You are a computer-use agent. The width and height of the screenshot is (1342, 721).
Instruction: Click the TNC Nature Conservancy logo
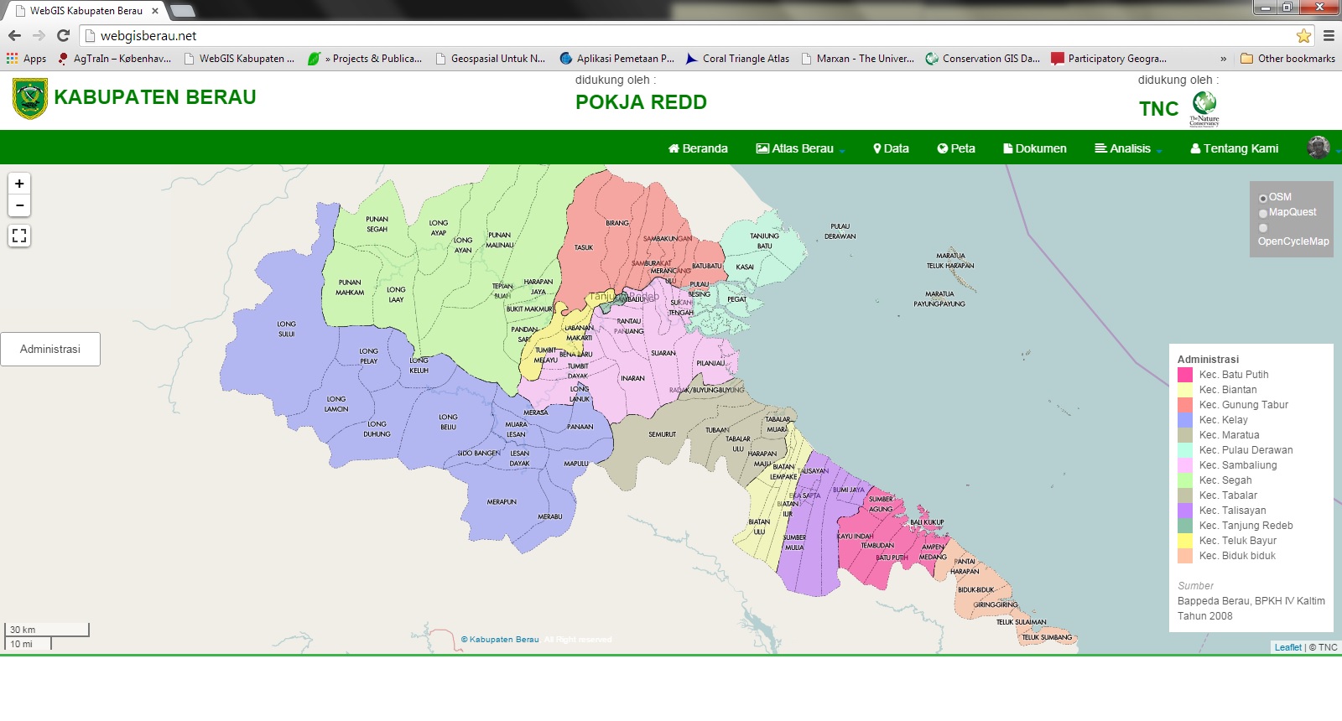[x=1204, y=108]
